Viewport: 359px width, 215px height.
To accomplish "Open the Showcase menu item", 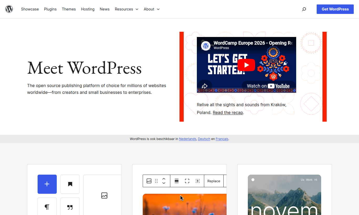I will pos(30,9).
